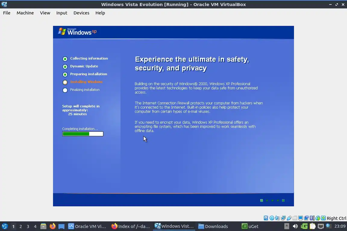
Task: Launch the file manager from the taskbar
Action: [x=43, y=226]
